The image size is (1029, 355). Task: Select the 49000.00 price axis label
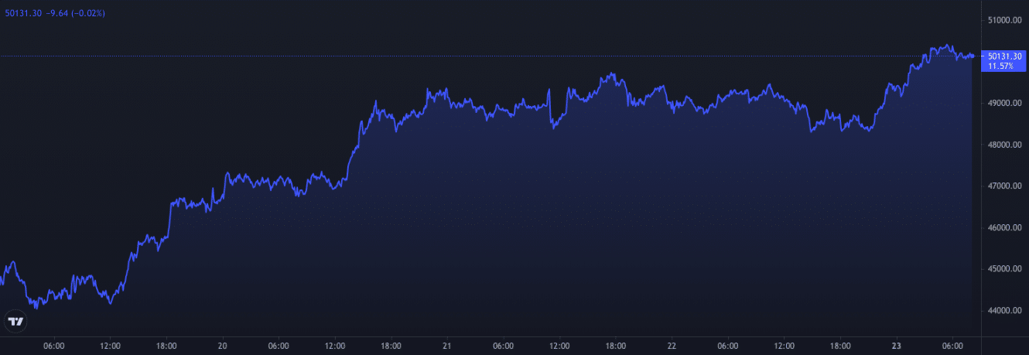1003,103
